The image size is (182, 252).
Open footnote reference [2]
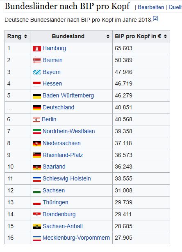(x=155, y=18)
